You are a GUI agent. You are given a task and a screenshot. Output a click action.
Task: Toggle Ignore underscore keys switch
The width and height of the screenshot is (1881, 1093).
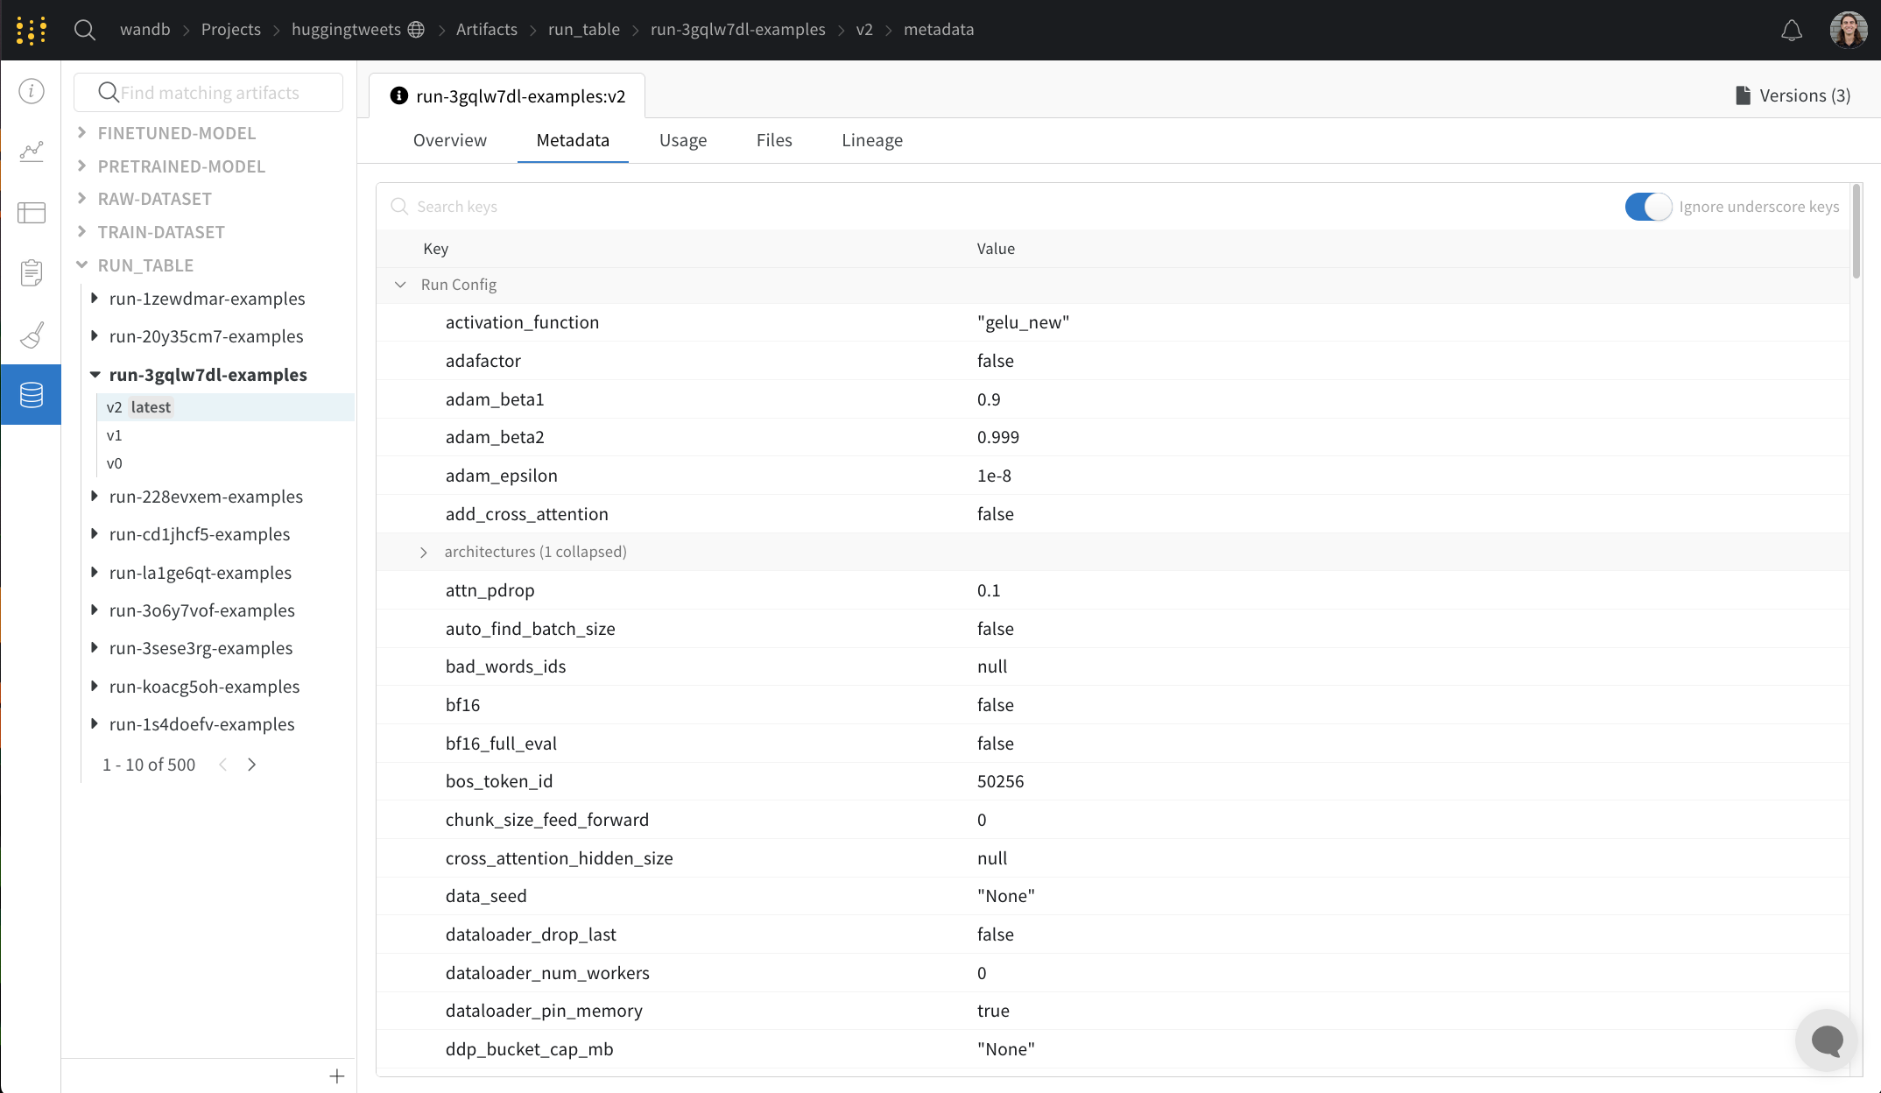(1647, 207)
